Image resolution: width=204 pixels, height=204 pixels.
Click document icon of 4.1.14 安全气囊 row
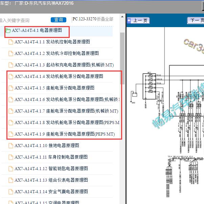[x=11, y=192]
